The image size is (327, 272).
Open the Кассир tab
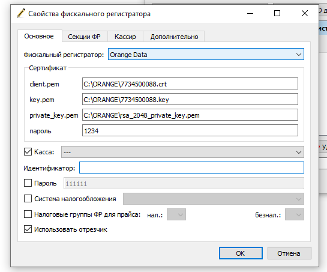[125, 37]
